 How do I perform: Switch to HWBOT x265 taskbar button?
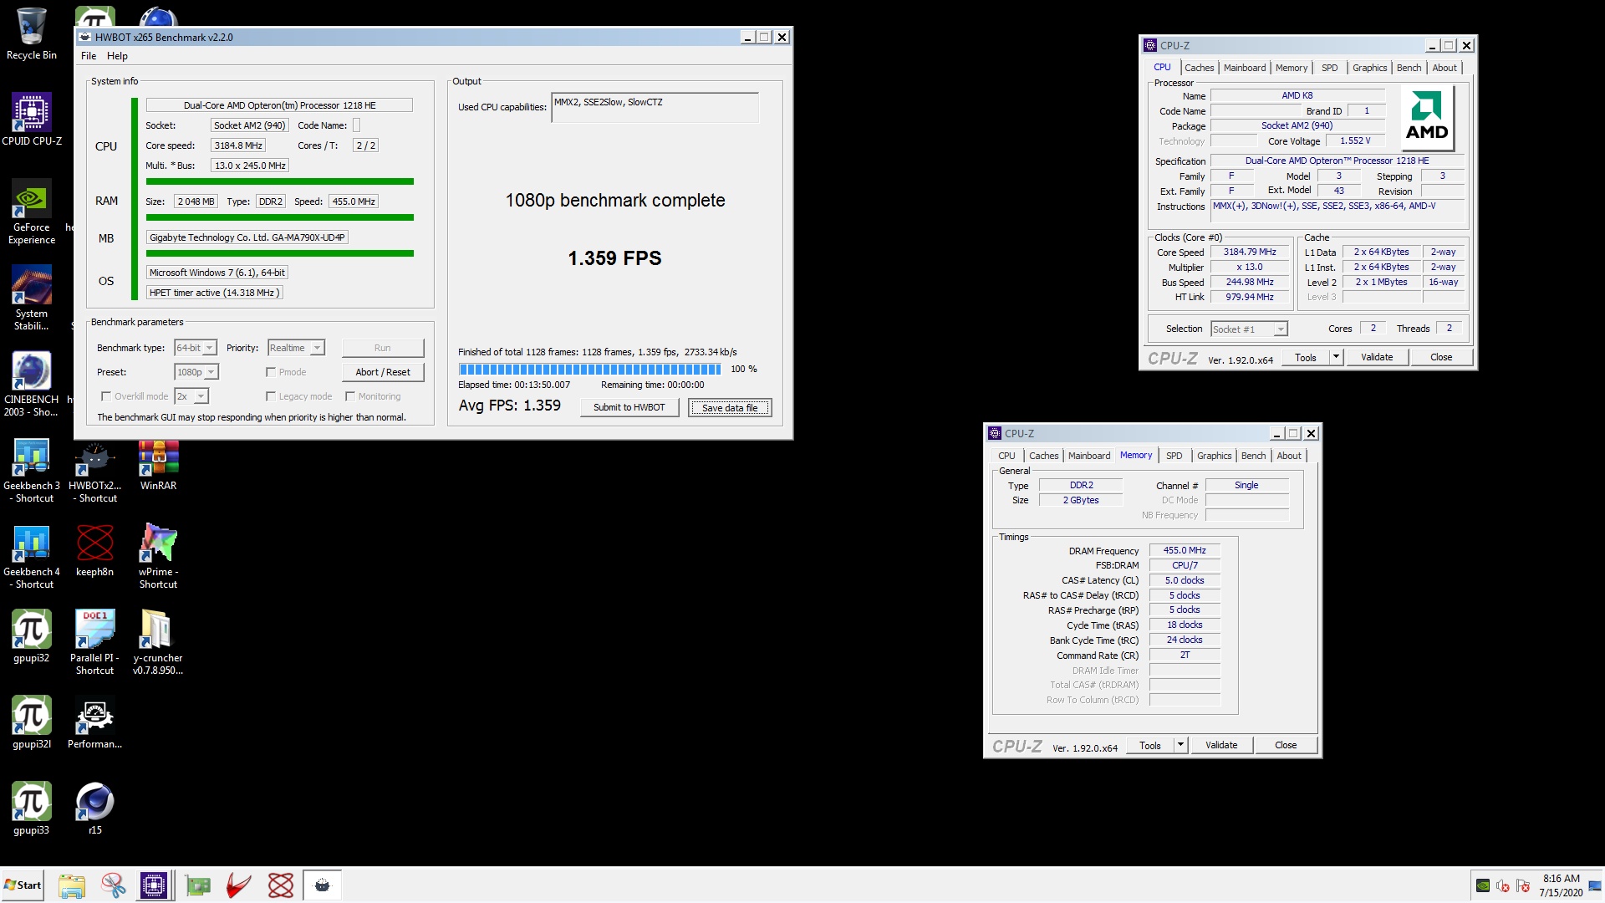coord(322,885)
